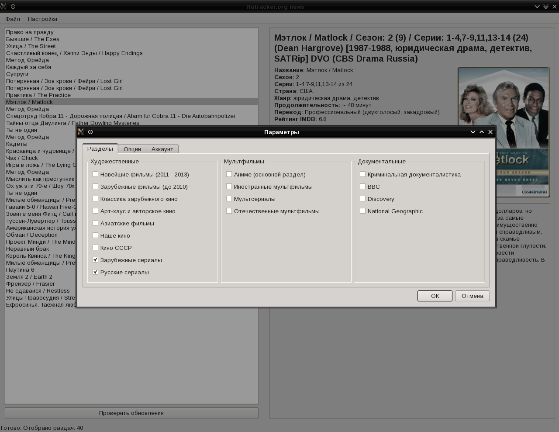Click Проверить обновления in the main window

pyautogui.click(x=131, y=413)
